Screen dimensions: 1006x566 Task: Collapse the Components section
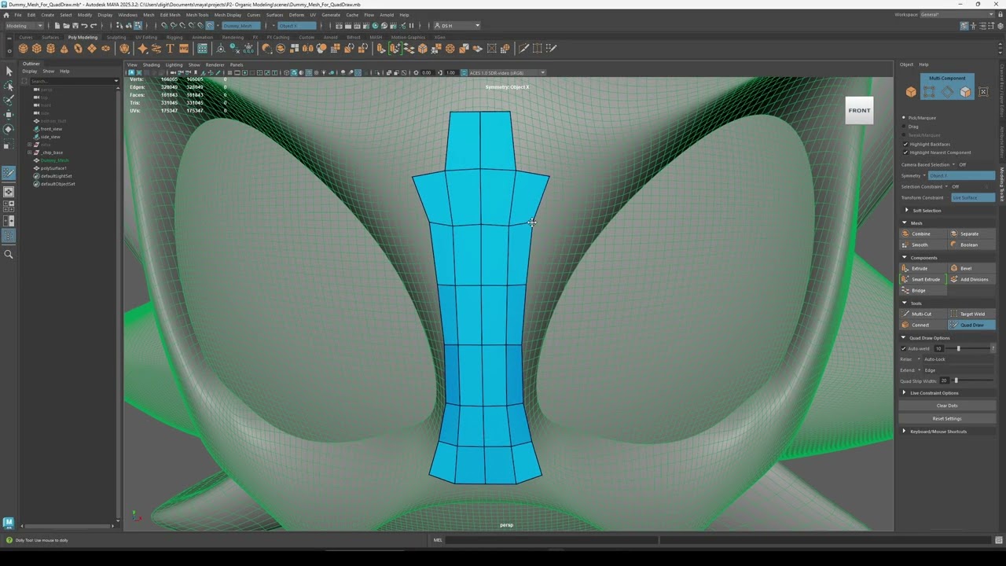pyautogui.click(x=904, y=258)
